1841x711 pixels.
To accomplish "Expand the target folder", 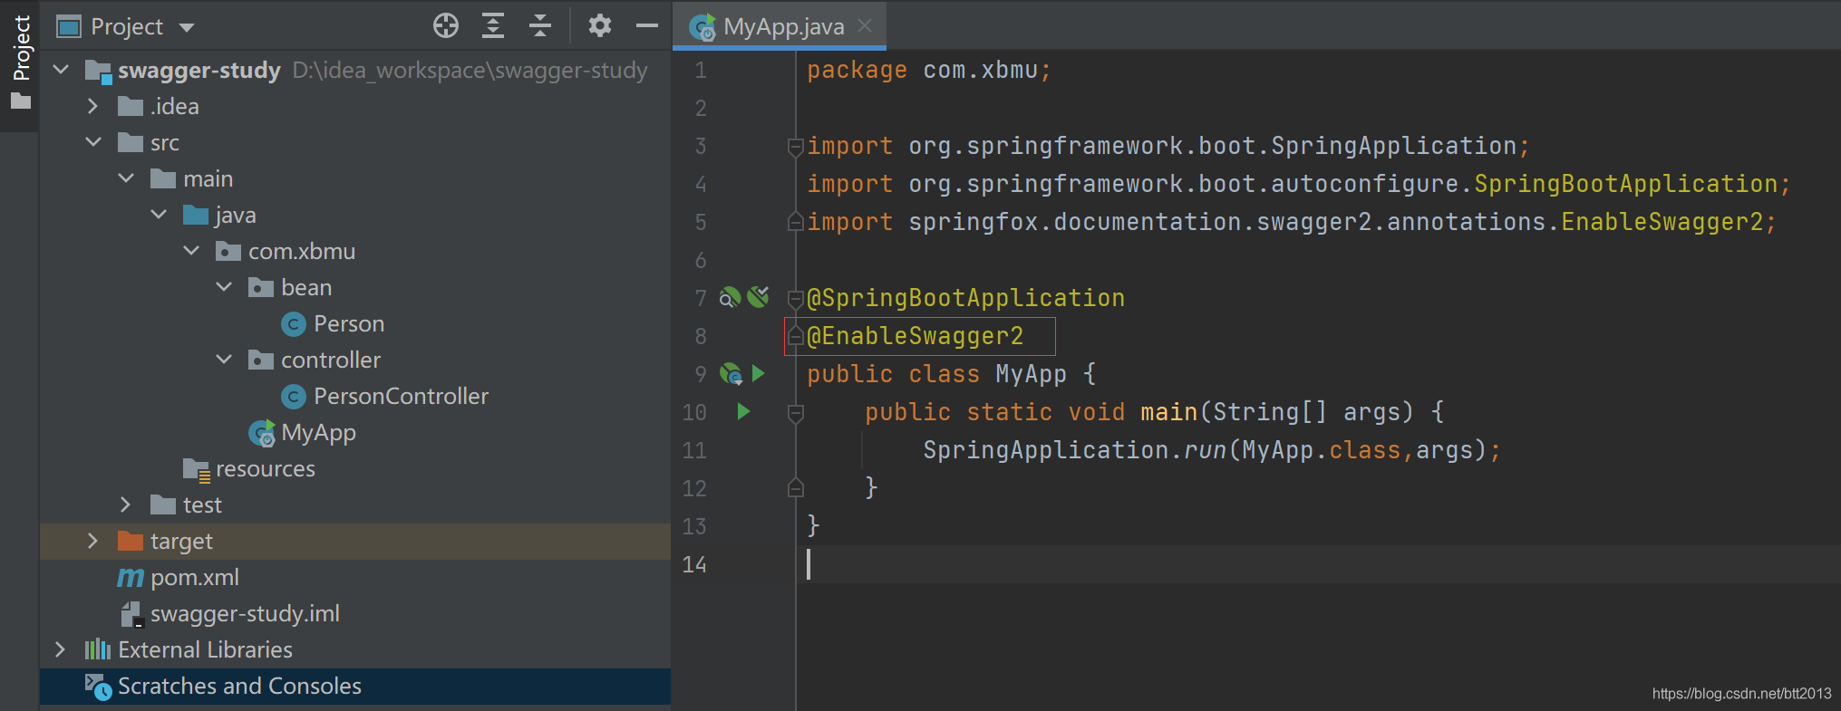I will [x=92, y=541].
